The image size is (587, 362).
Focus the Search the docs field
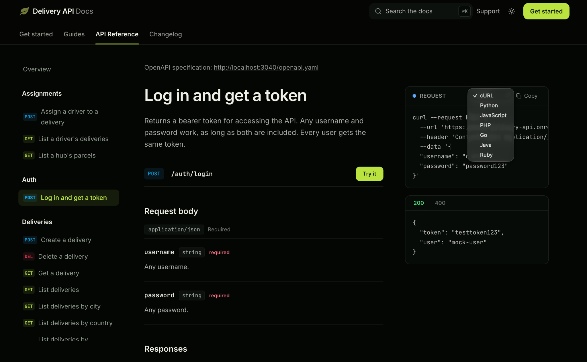tap(420, 11)
